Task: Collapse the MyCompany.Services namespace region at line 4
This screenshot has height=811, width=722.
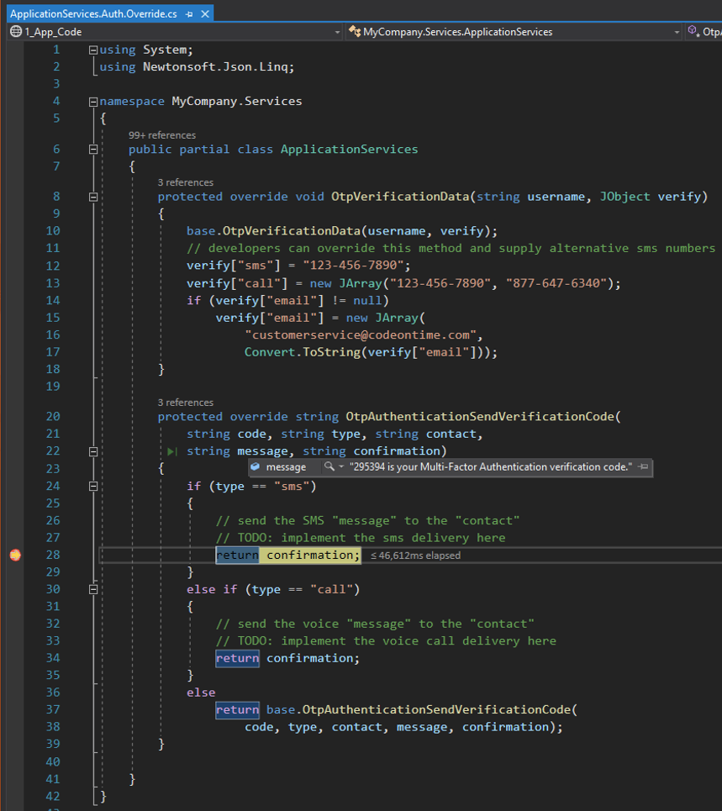Action: coord(92,101)
